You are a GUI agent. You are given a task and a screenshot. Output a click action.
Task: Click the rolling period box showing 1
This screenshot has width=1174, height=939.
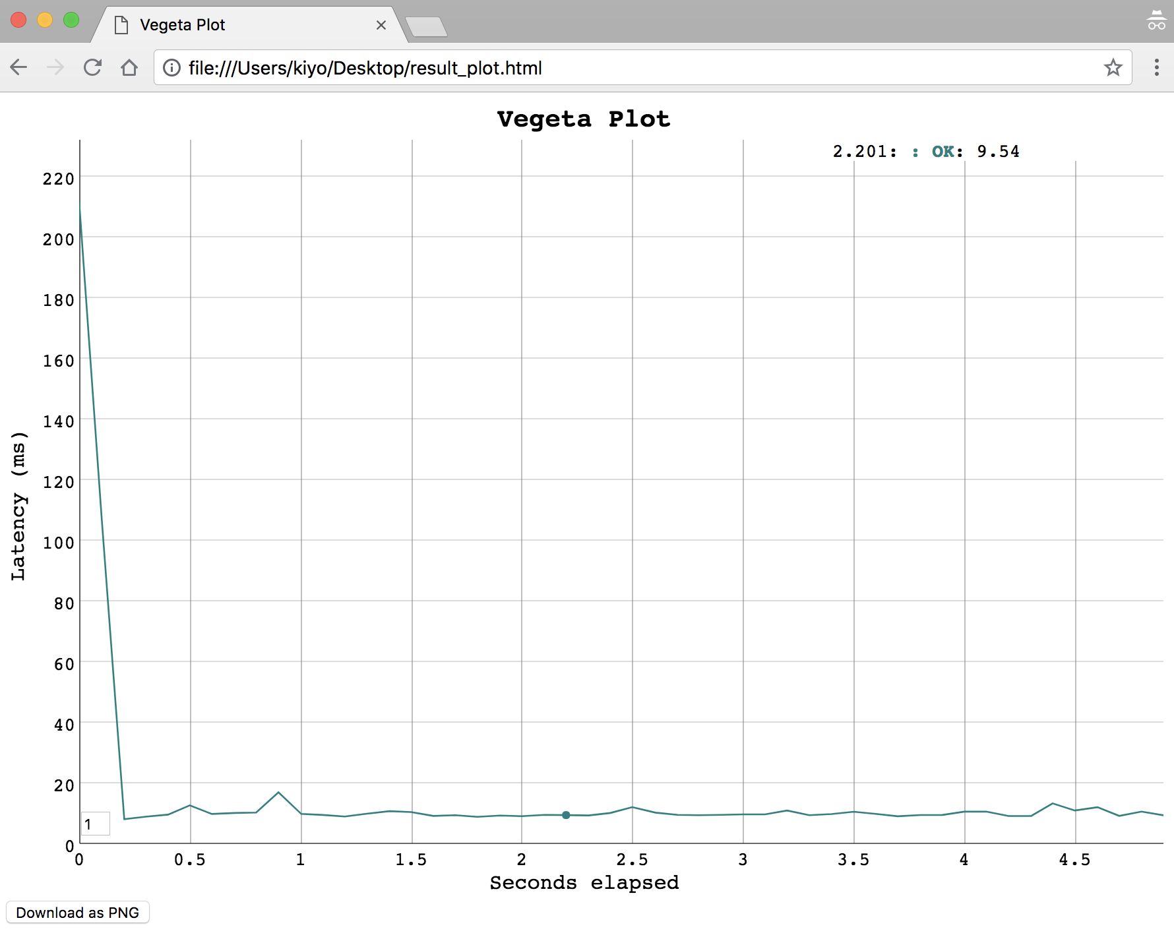96,824
